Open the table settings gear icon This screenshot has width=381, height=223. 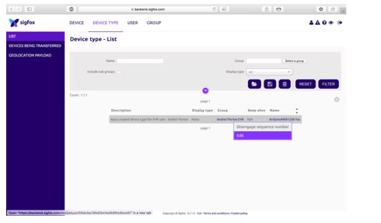click(x=337, y=100)
